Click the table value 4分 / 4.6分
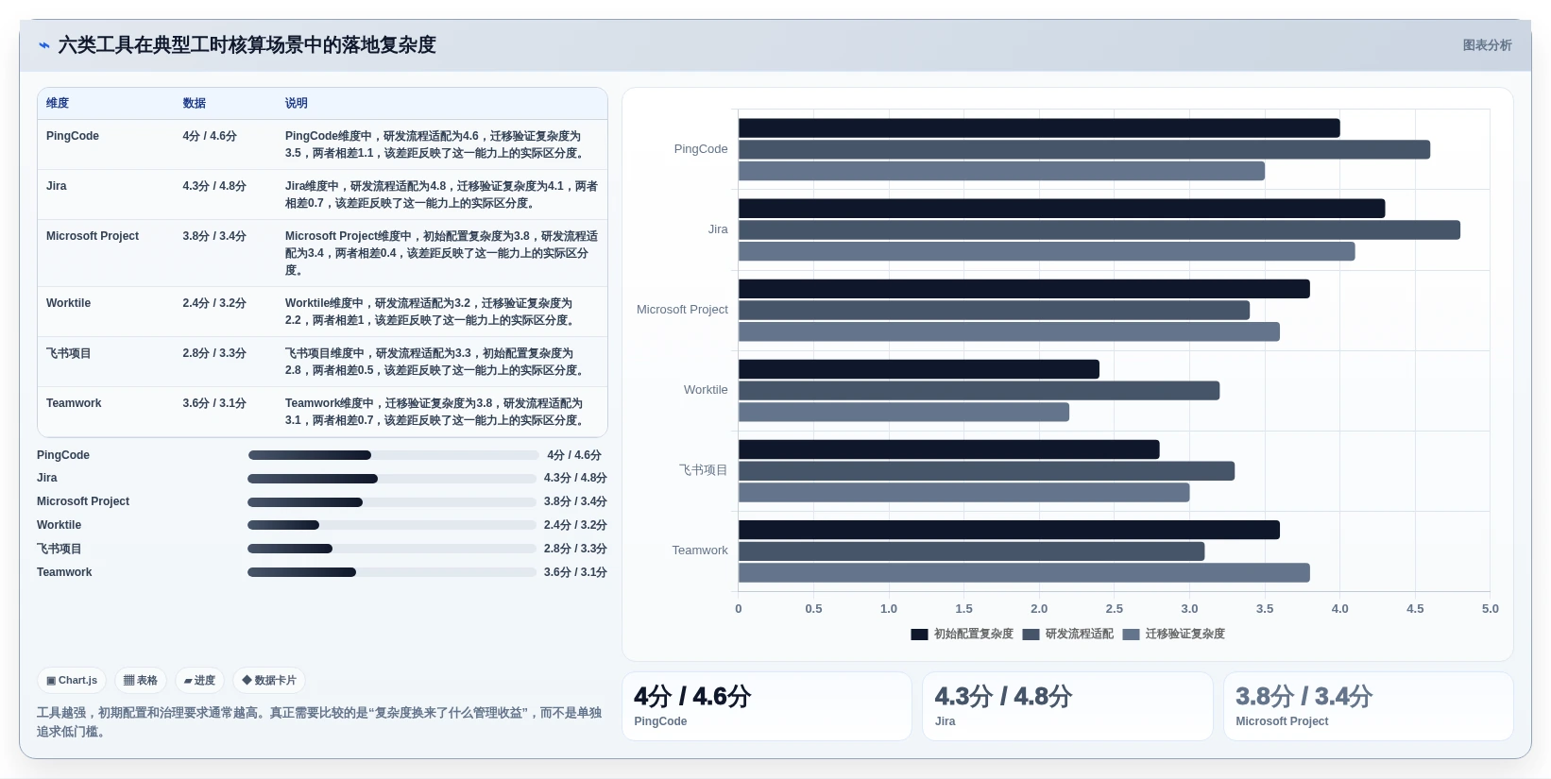Screen dimensions: 1551x779 (210, 136)
